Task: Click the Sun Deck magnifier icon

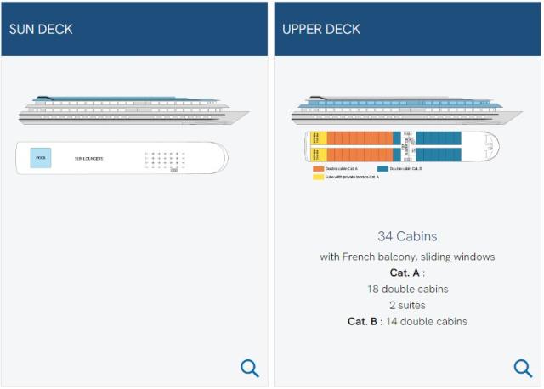Action: coord(249,368)
